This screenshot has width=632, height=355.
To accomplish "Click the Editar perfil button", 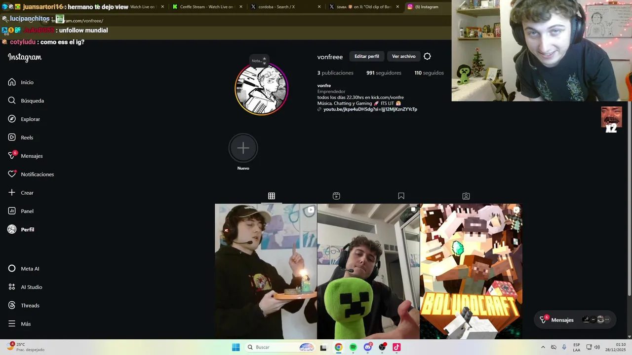I will click(x=367, y=56).
